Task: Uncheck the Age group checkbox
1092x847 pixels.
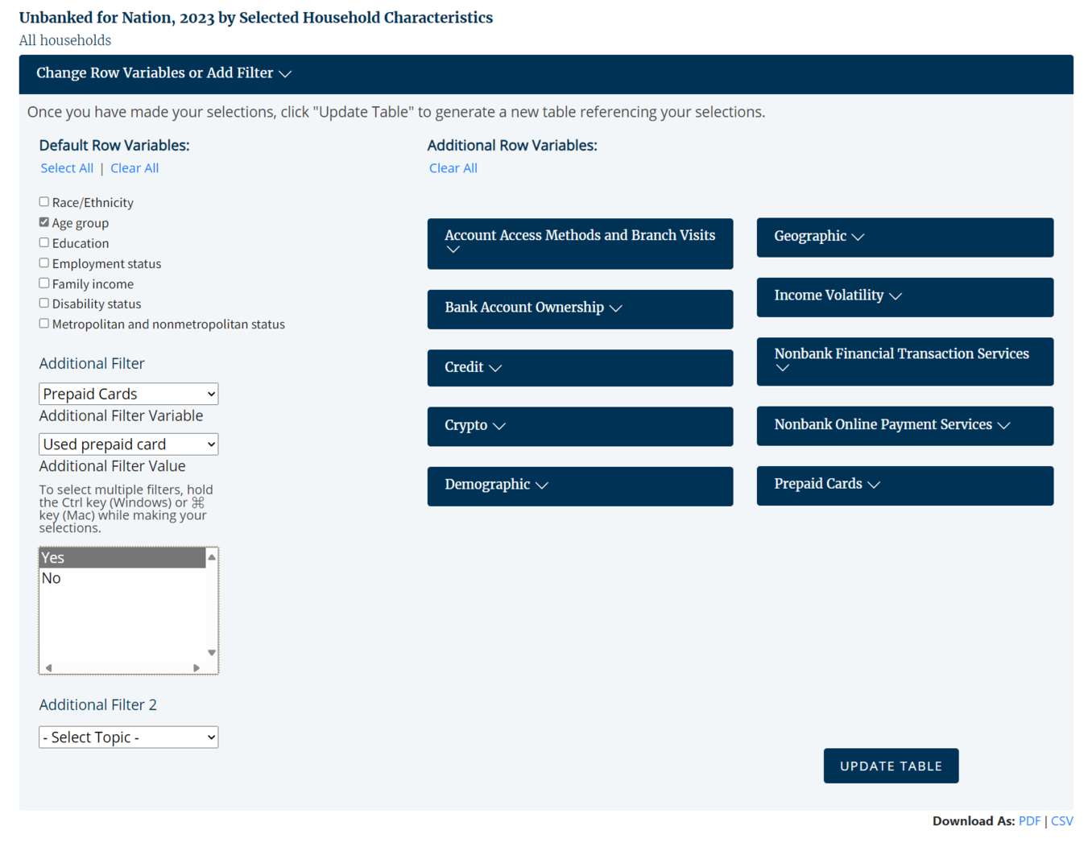Action: tap(44, 222)
